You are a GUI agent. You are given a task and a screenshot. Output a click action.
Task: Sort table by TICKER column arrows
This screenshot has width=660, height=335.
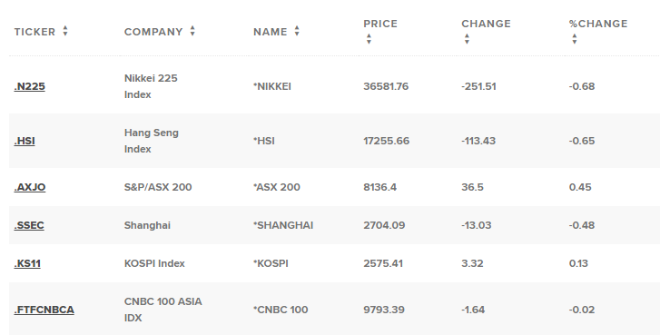click(x=65, y=31)
